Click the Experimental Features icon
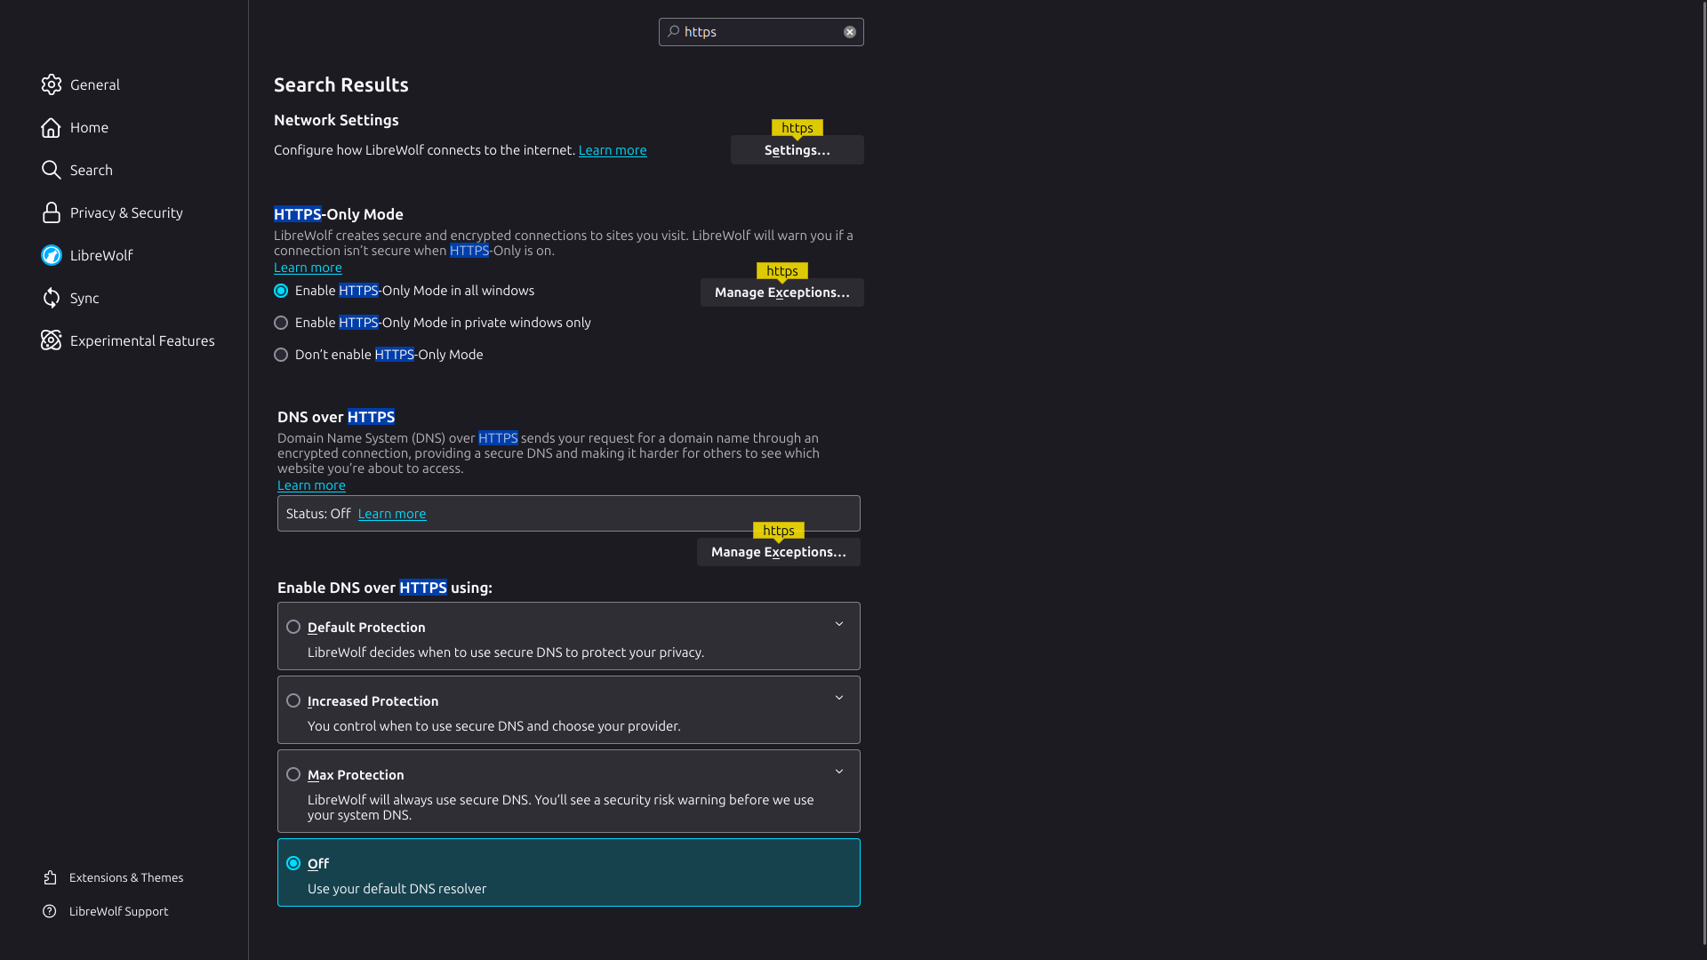Image resolution: width=1707 pixels, height=960 pixels. click(52, 340)
